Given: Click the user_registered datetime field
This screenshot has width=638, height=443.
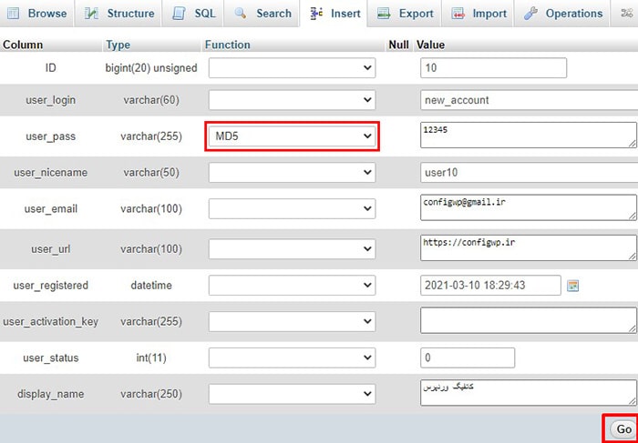Looking at the screenshot, I should (x=490, y=286).
